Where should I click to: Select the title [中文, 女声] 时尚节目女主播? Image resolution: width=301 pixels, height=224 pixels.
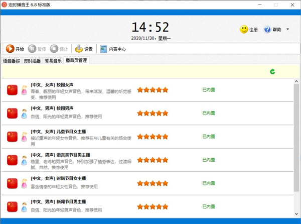[58, 178]
